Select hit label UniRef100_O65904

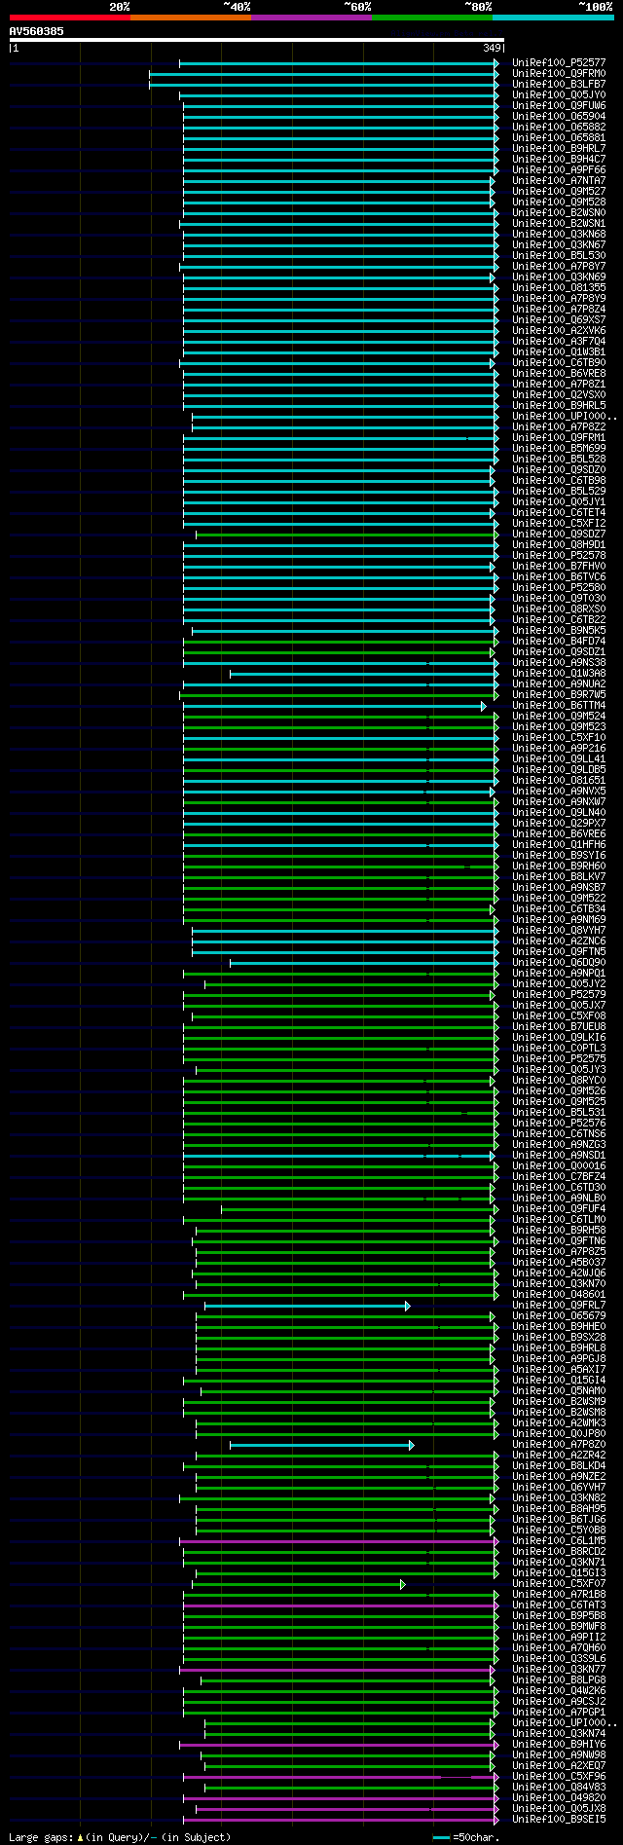click(559, 116)
